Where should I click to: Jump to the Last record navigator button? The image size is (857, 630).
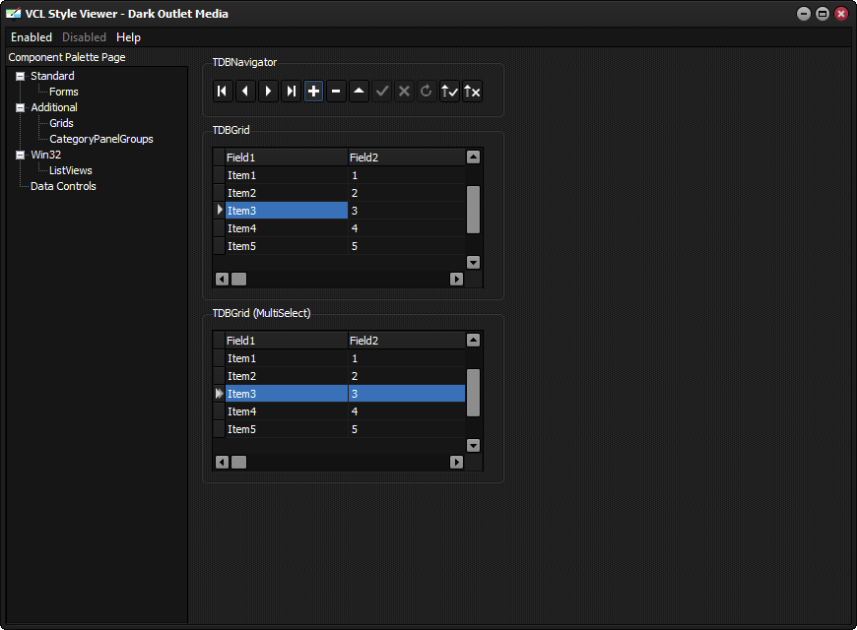tap(291, 92)
